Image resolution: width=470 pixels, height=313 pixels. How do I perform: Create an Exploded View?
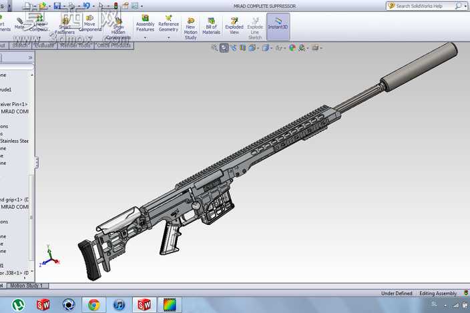(x=234, y=26)
